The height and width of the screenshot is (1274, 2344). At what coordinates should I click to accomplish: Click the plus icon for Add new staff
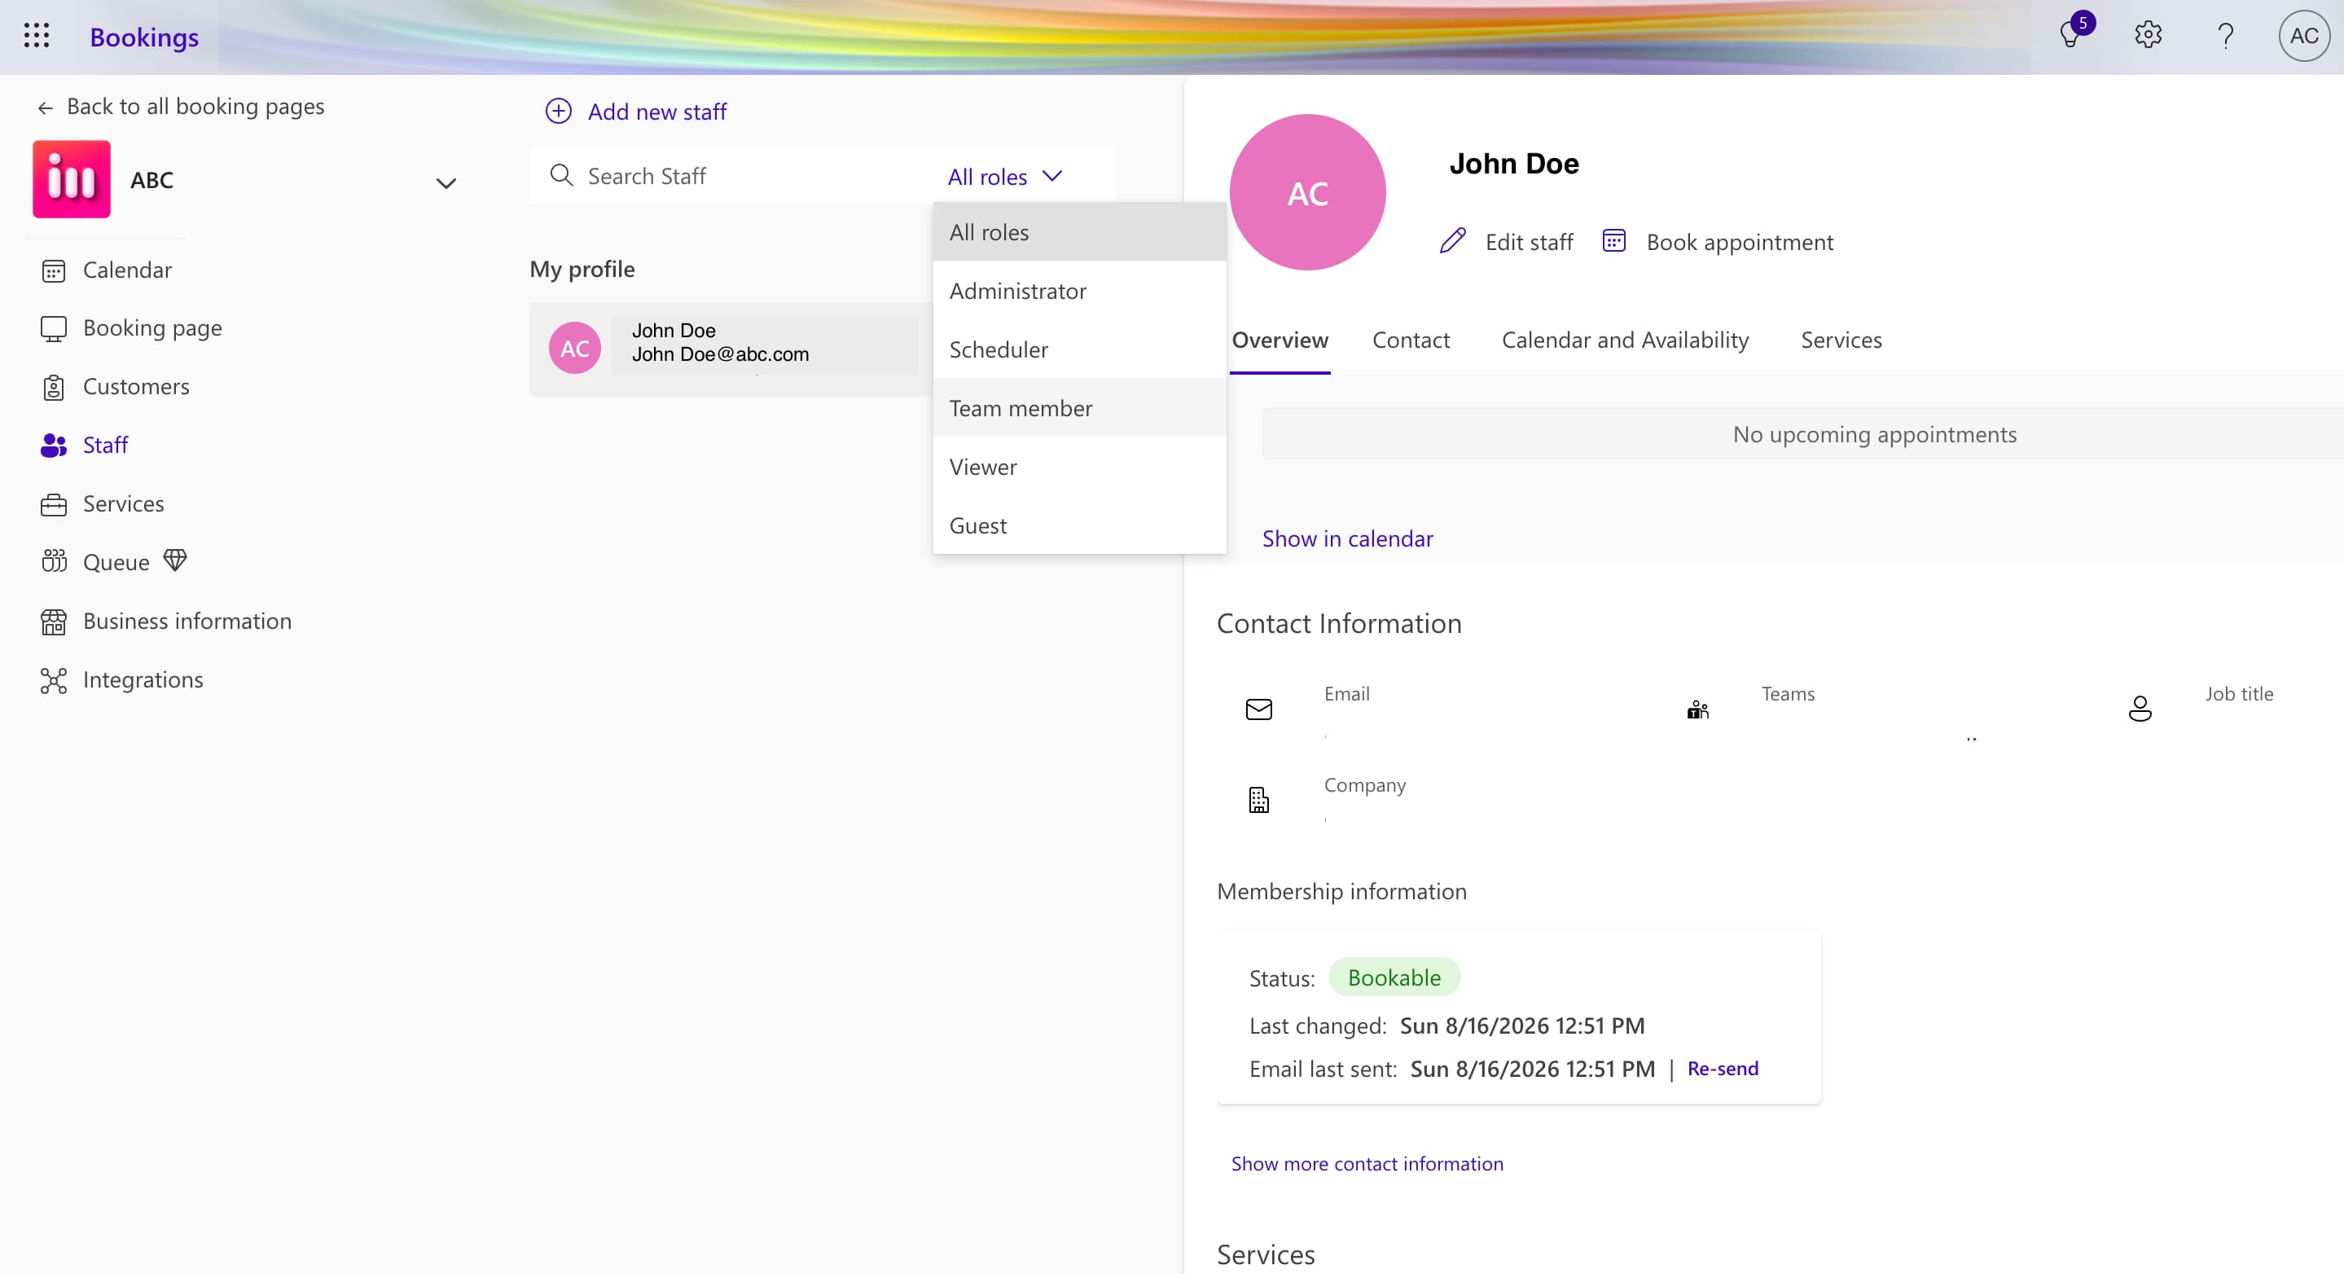[559, 111]
